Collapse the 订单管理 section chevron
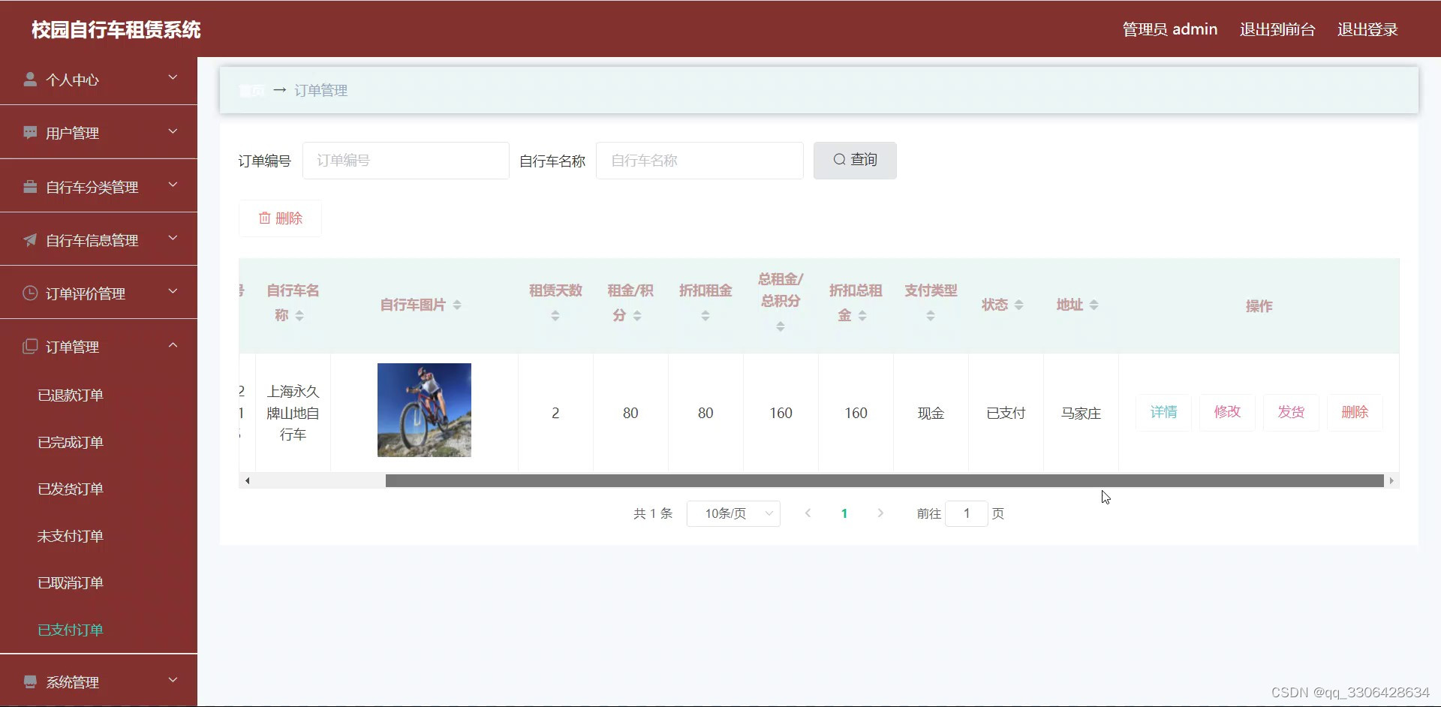The height and width of the screenshot is (707, 1441). [x=172, y=344]
